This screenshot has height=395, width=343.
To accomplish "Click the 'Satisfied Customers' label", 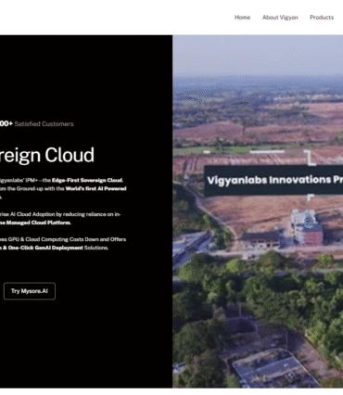I will [x=44, y=124].
